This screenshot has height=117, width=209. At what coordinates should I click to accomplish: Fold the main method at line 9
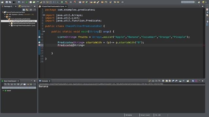pos(44,32)
